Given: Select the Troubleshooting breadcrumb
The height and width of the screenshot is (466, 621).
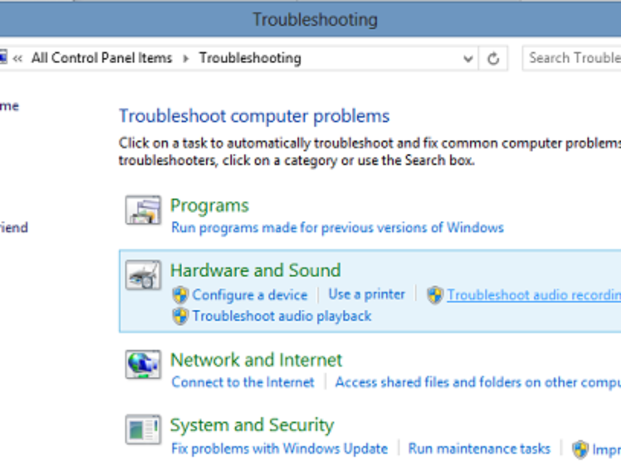Looking at the screenshot, I should [250, 58].
